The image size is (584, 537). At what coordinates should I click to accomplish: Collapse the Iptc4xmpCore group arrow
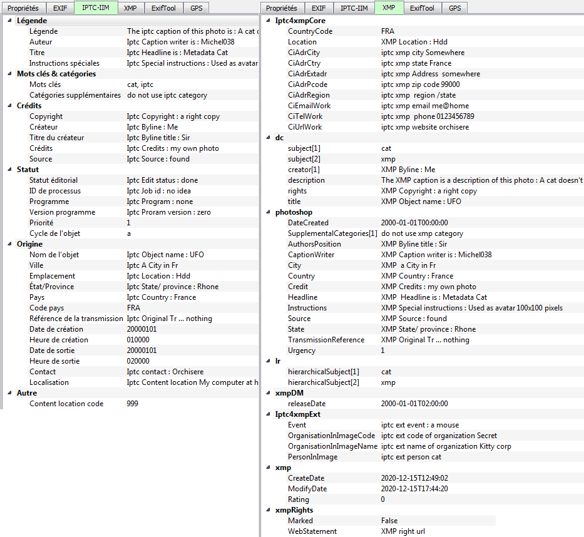pyautogui.click(x=268, y=21)
